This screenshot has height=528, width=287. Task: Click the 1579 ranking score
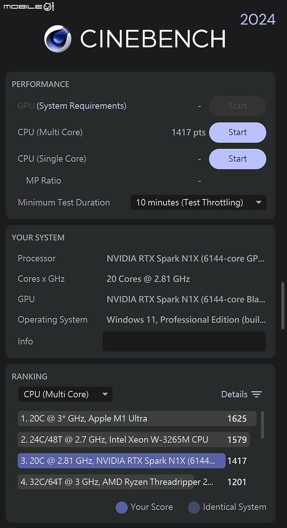[x=237, y=440]
